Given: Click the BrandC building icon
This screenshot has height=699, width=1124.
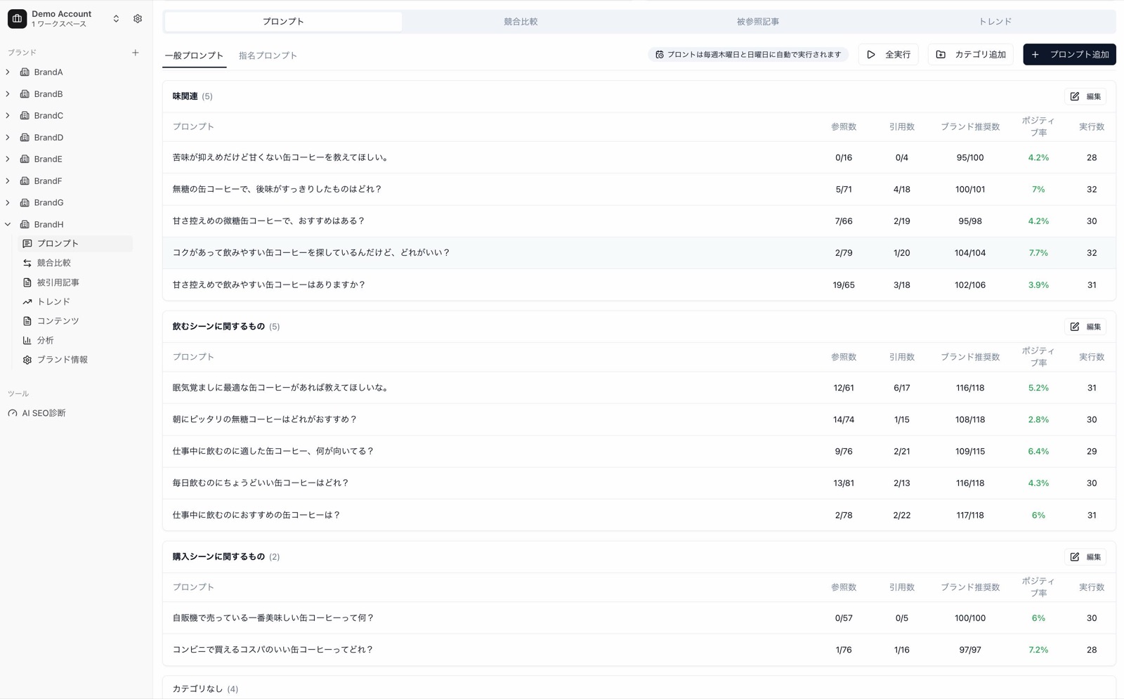Looking at the screenshot, I should [25, 116].
